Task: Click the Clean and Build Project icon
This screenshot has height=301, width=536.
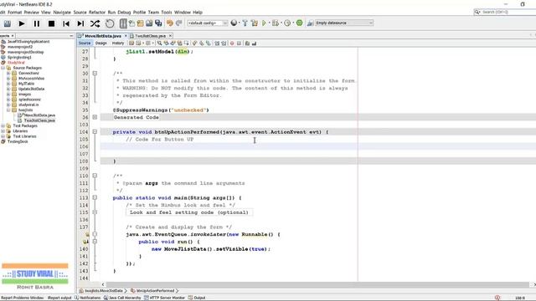Action: (255, 23)
